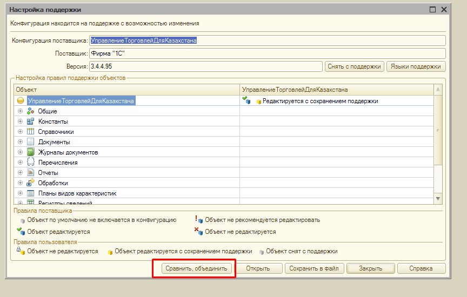Image resolution: width=467 pixels, height=297 pixels.
Task: Expand the Документы node
Action: coord(20,141)
